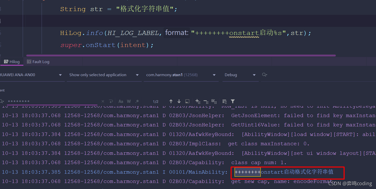Click the next occurrence down arrow

click(179, 101)
